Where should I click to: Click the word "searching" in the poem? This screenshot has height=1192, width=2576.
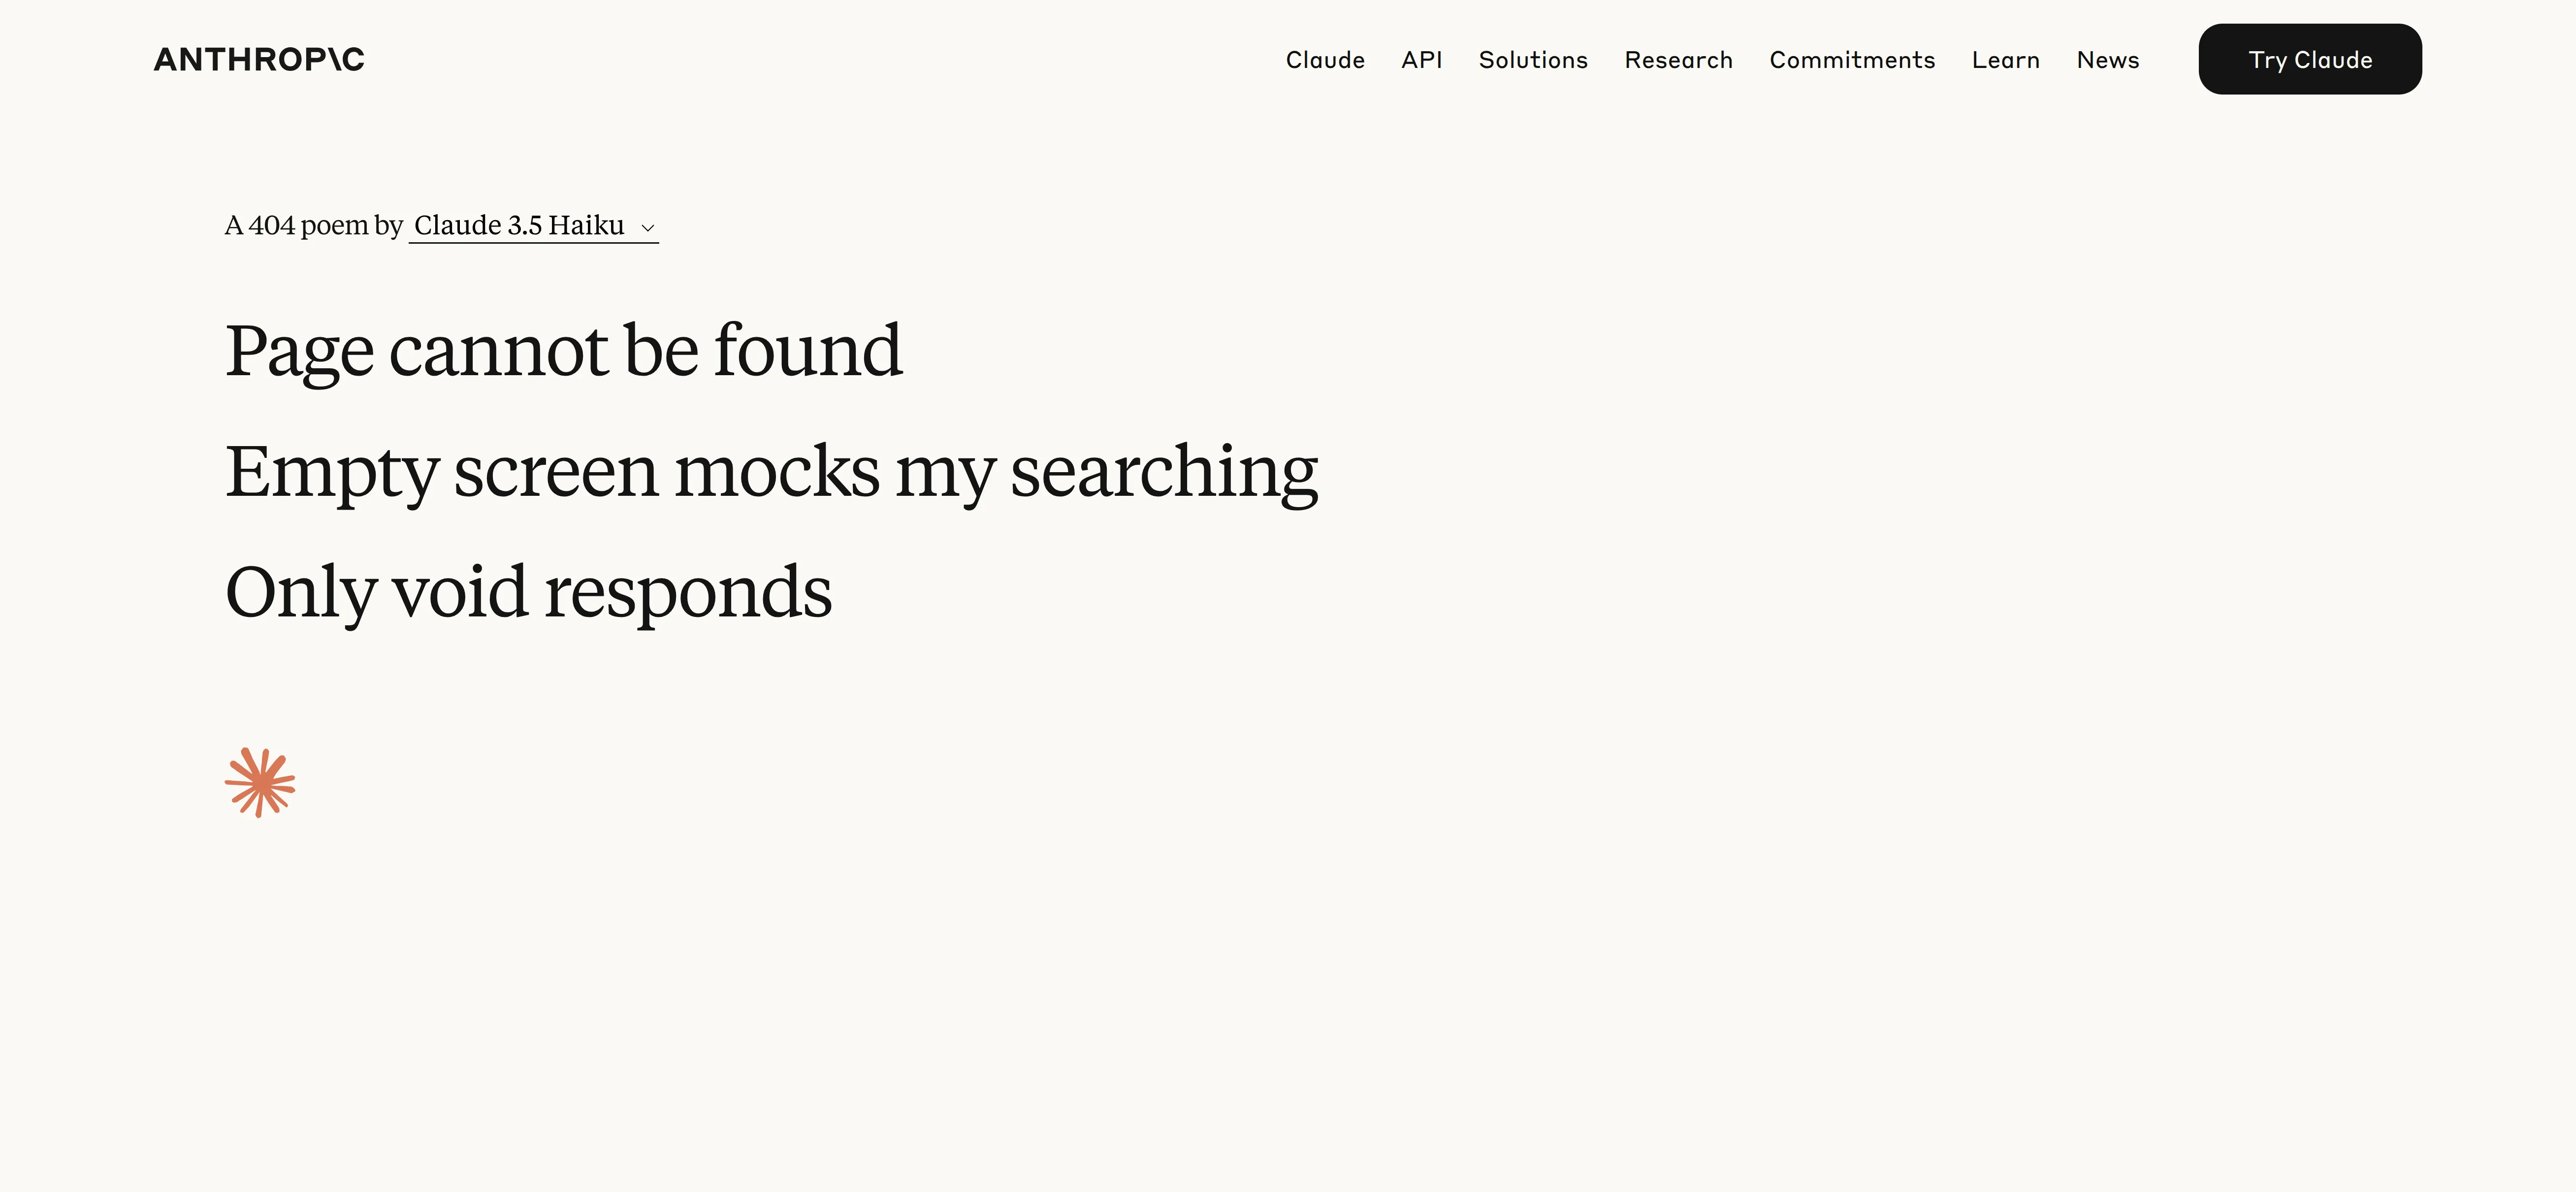point(1164,472)
